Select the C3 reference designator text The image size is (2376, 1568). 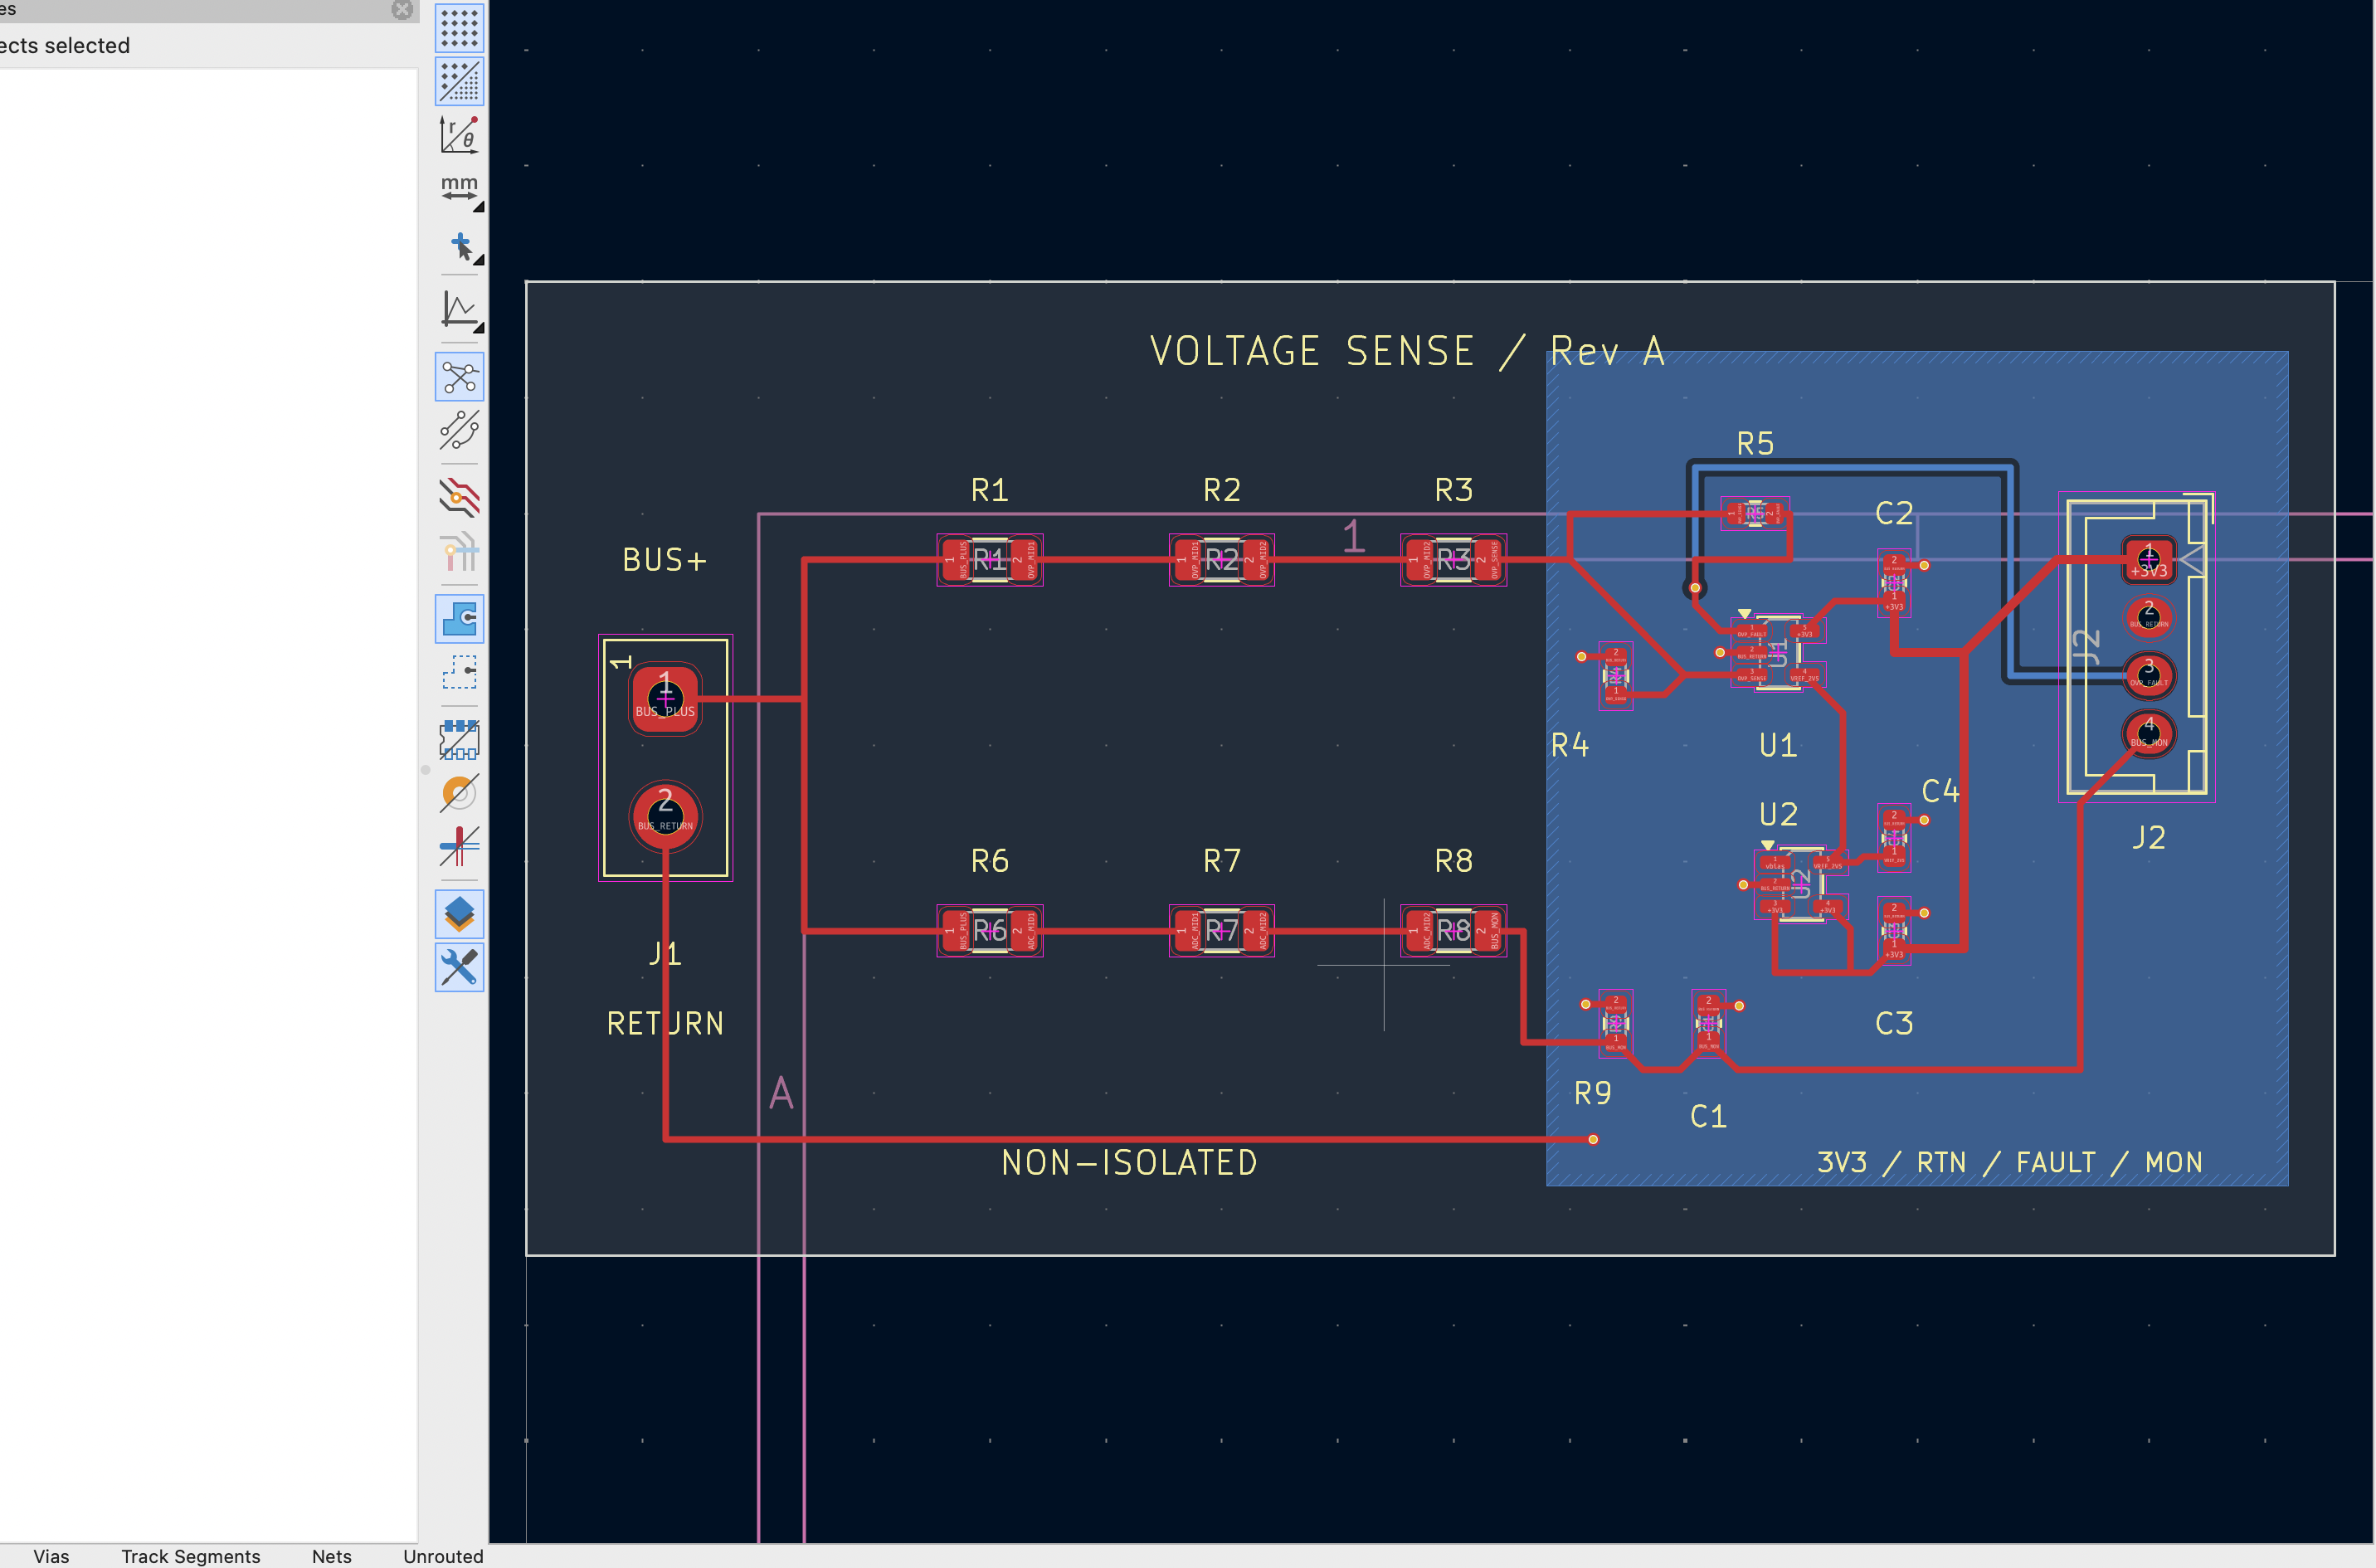(x=1893, y=1023)
